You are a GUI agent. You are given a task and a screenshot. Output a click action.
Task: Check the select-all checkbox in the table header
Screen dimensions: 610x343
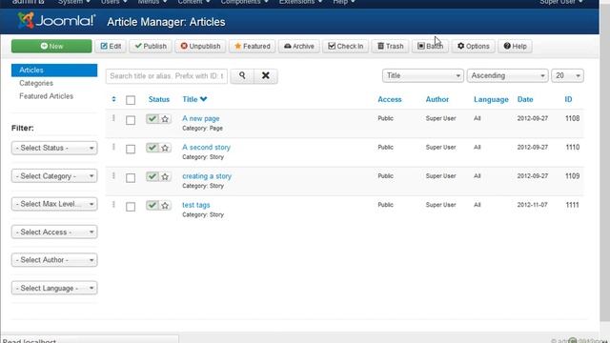(131, 100)
